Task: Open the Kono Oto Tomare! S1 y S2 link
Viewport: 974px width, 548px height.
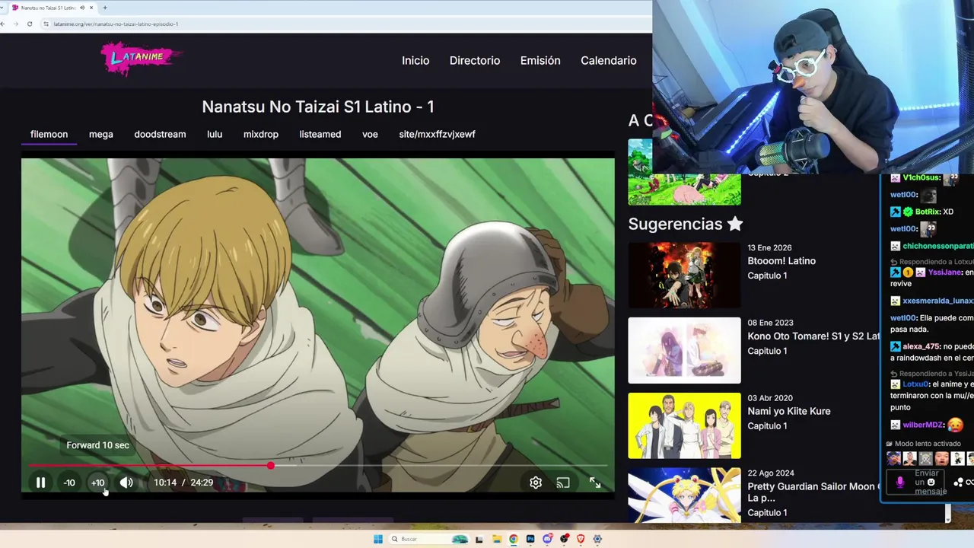Action: point(813,336)
